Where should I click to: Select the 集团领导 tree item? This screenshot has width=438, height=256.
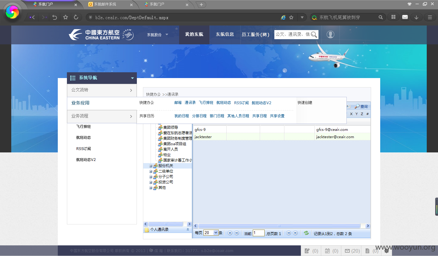point(171,128)
